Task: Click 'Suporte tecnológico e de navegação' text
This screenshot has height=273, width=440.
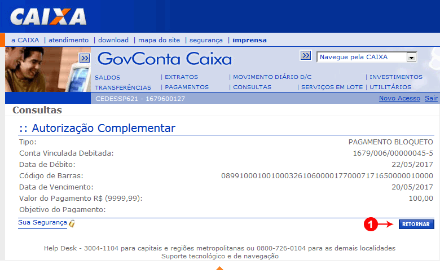Action: point(220,256)
